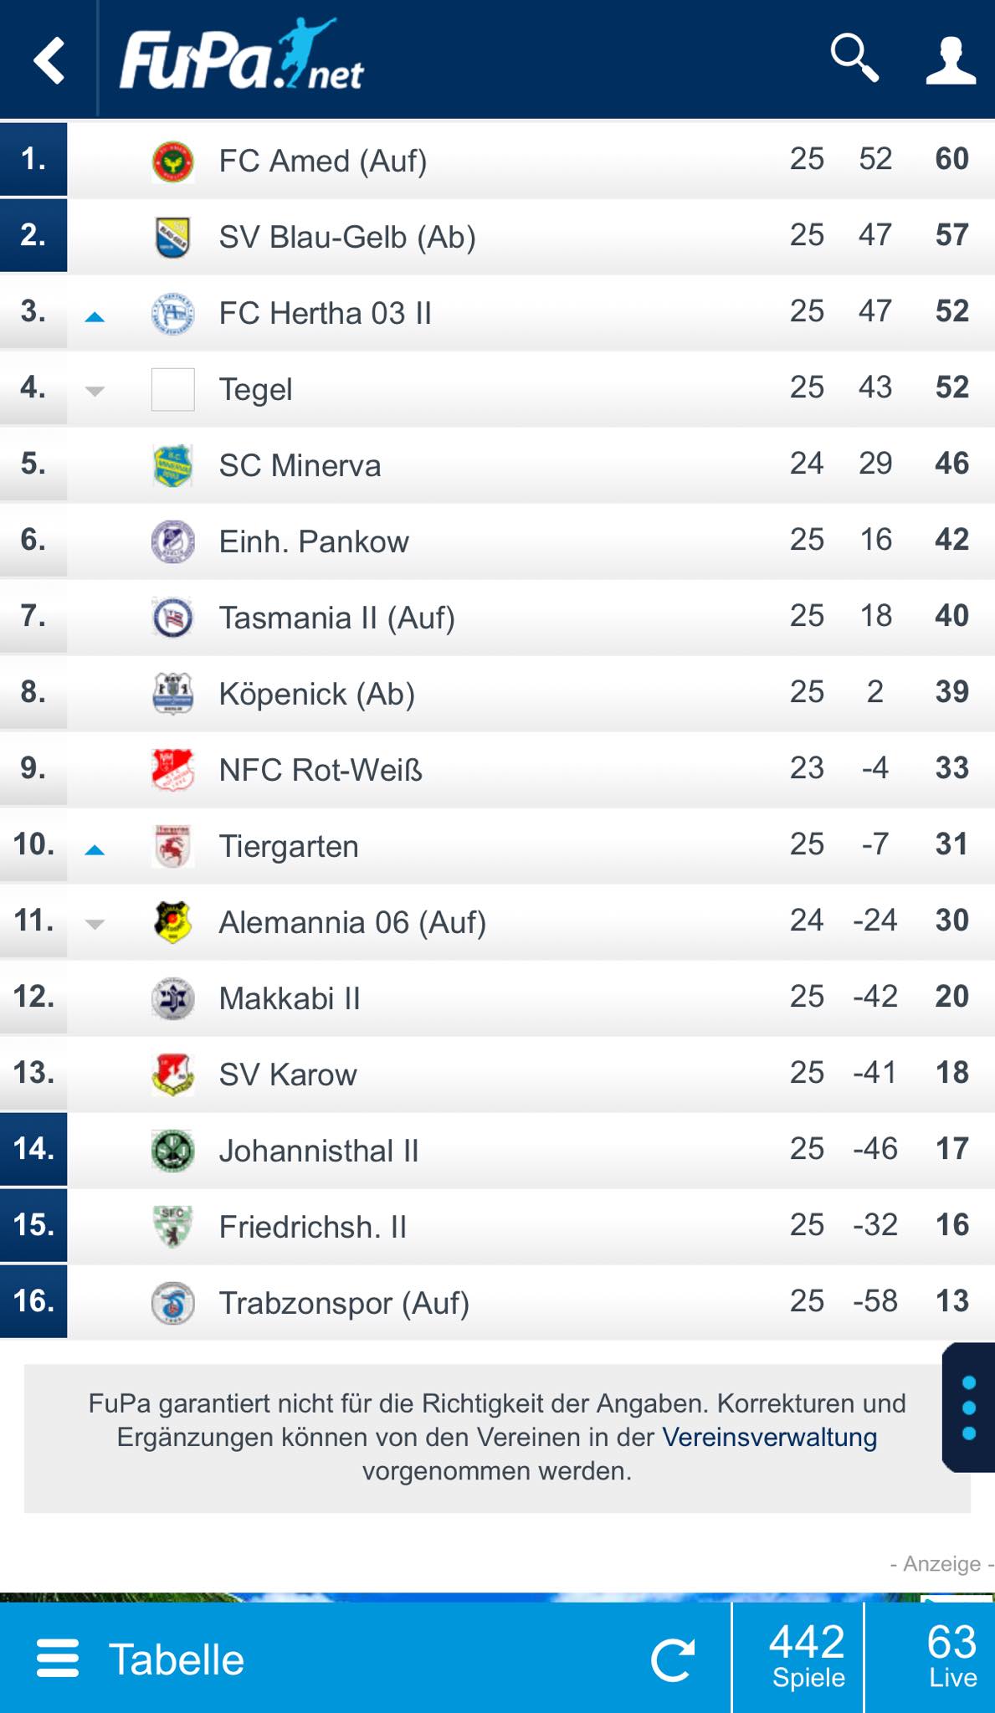This screenshot has height=1713, width=995.
Task: Click FC Amed club crest
Action: 173,162
